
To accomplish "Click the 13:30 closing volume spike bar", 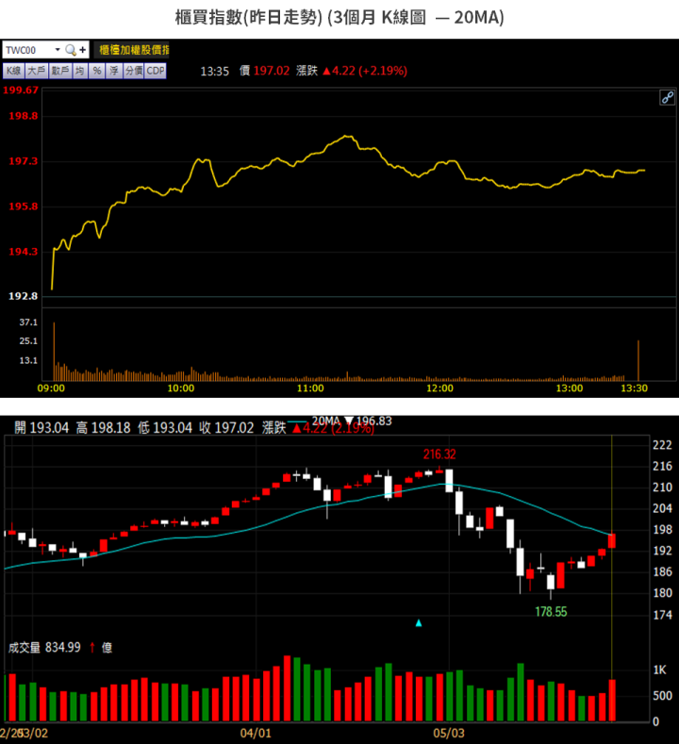I will point(638,360).
